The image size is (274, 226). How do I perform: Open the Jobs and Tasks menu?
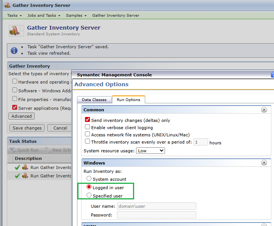(44, 15)
